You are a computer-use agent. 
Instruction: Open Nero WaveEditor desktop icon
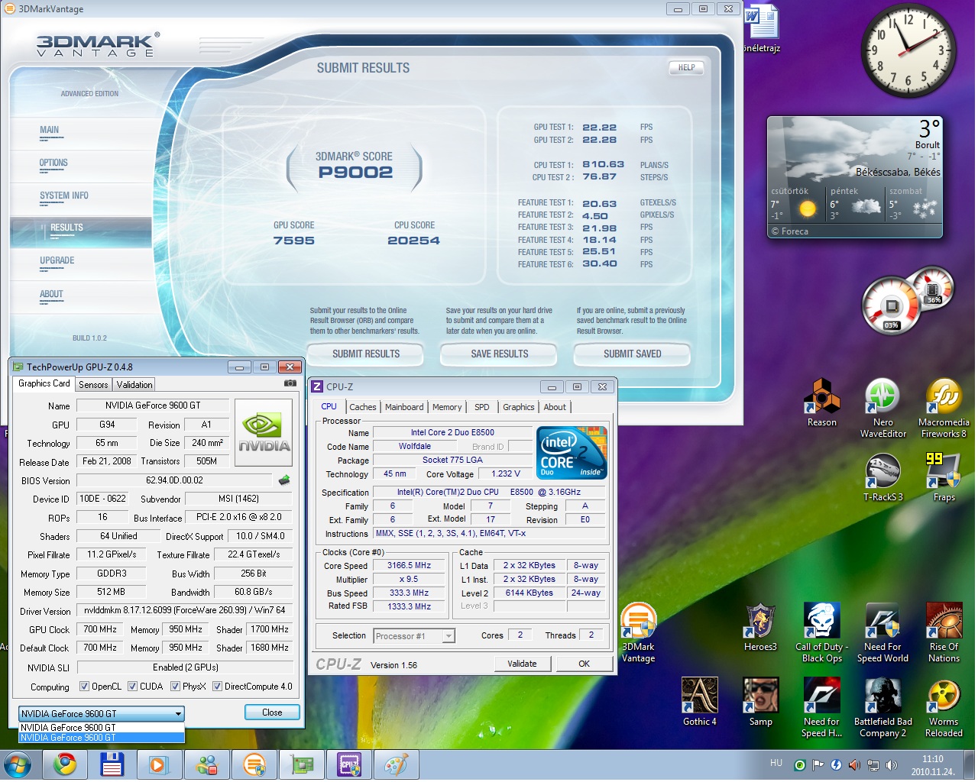pos(882,409)
